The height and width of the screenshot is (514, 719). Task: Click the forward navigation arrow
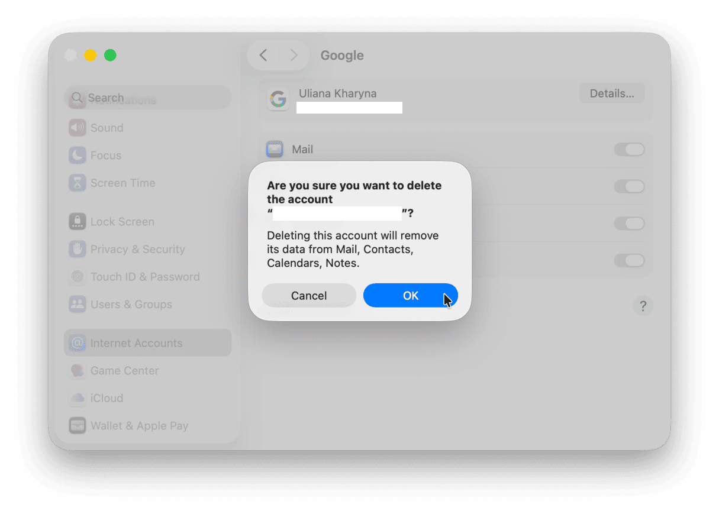click(294, 55)
